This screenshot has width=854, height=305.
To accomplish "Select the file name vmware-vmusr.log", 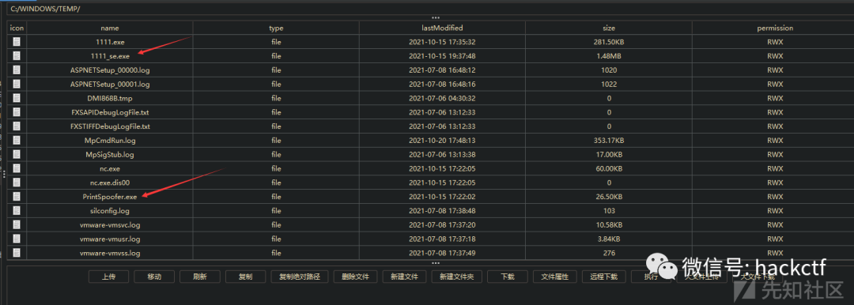I will coord(109,239).
